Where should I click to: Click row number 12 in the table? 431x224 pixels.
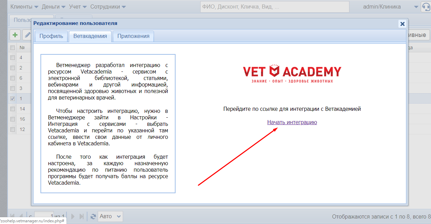[22, 129]
